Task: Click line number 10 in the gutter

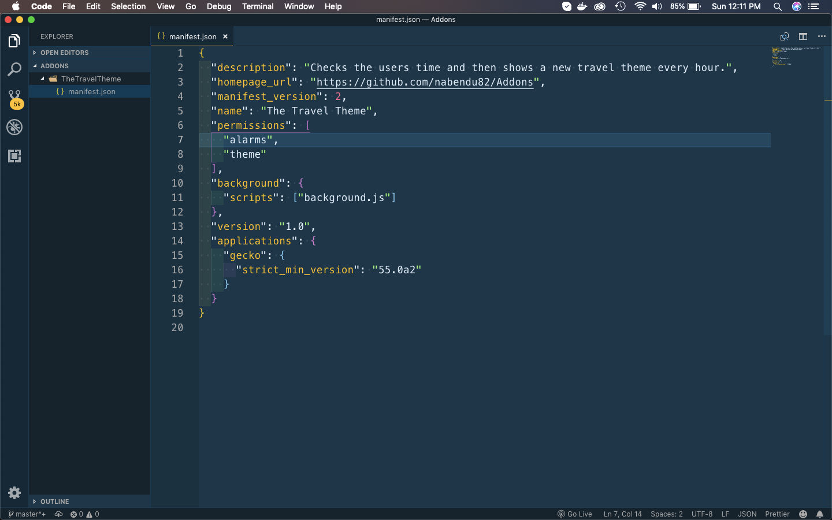Action: click(x=177, y=183)
